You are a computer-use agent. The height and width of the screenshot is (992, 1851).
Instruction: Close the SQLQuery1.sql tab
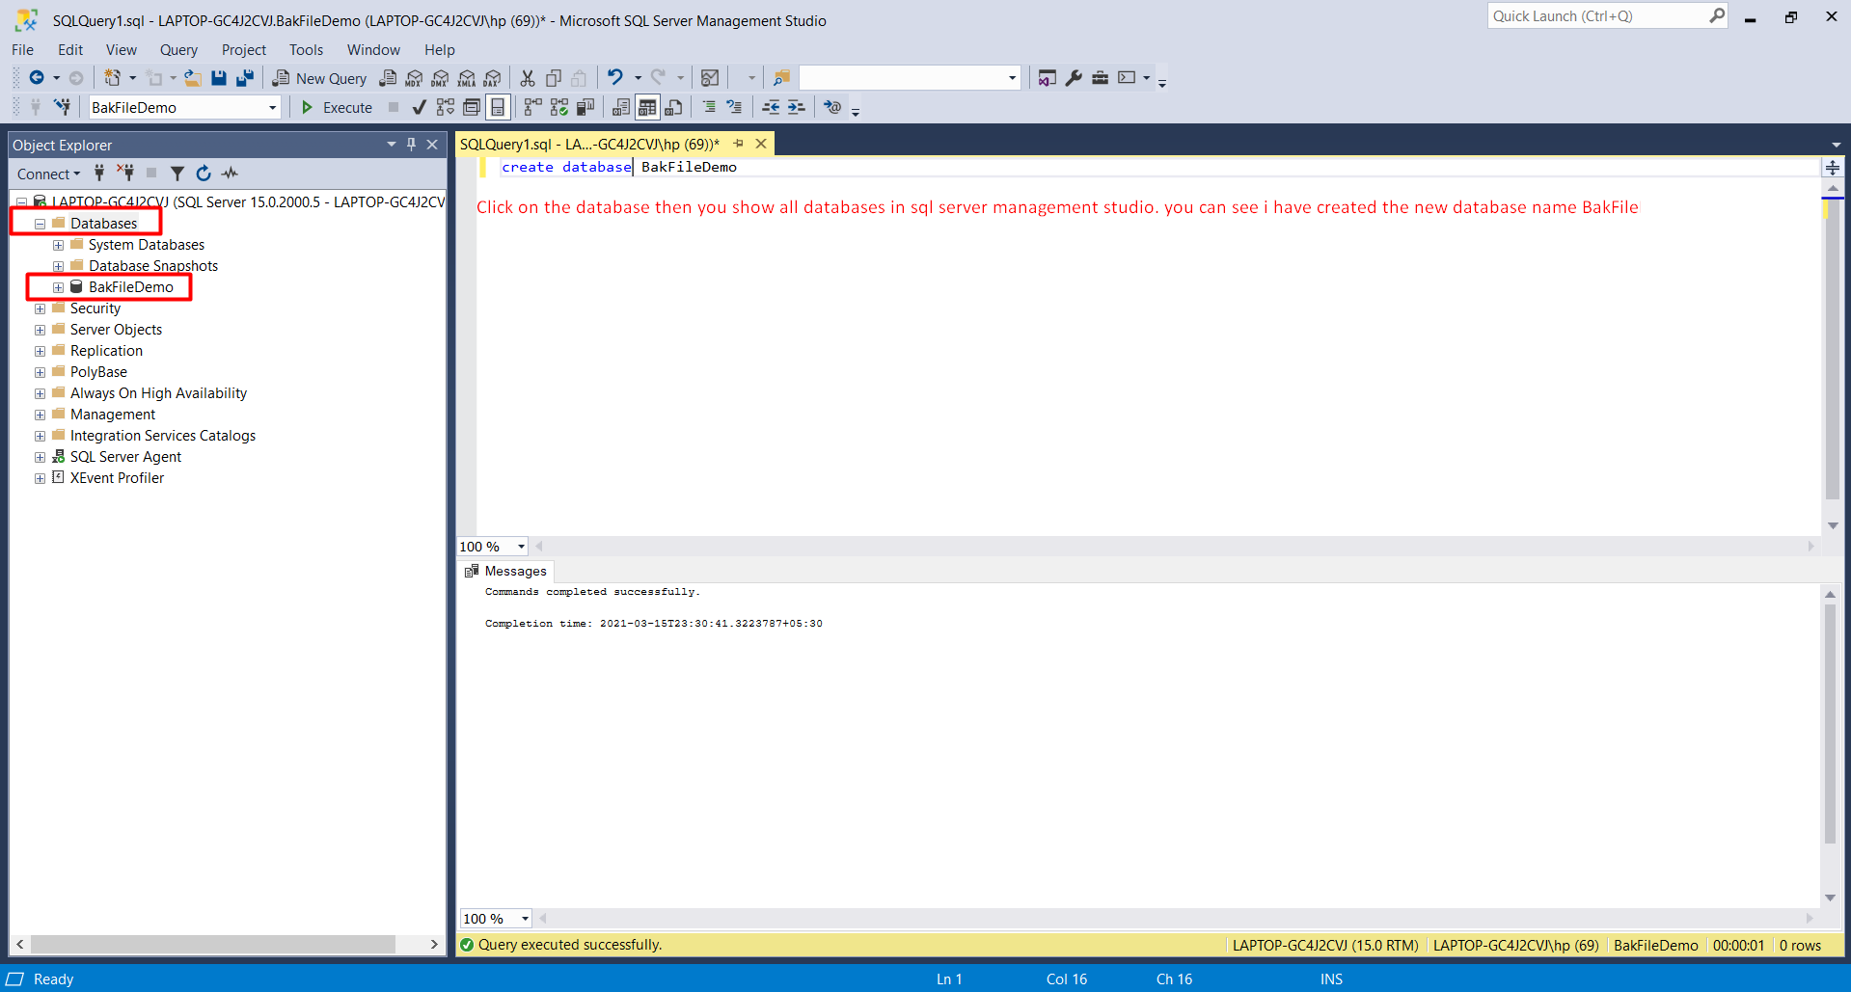click(x=761, y=144)
